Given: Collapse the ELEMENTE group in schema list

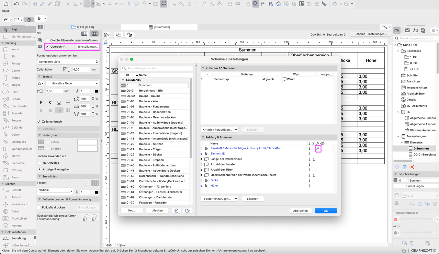Looking at the screenshot, I should pyautogui.click(x=123, y=80).
